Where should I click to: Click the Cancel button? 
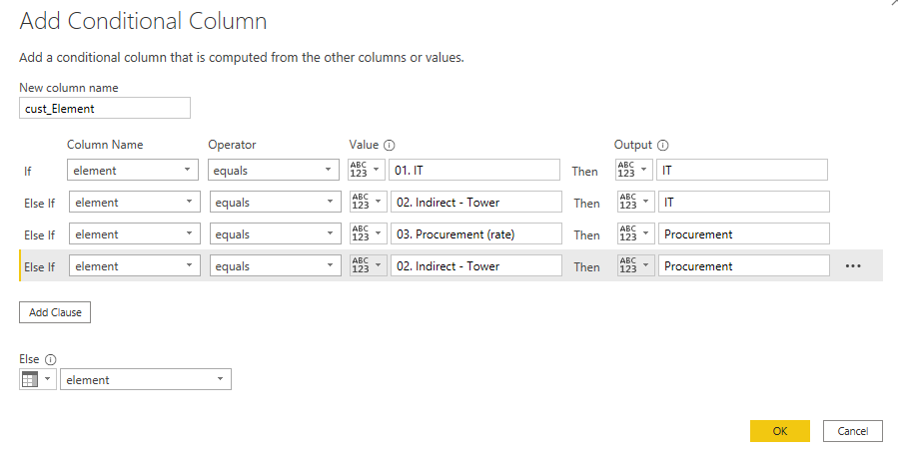853,431
